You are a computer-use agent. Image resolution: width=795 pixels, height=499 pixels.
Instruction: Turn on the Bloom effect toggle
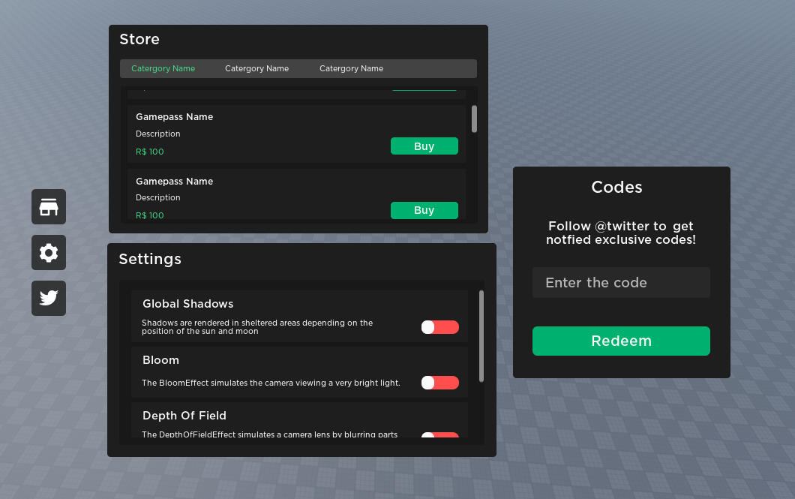point(439,383)
